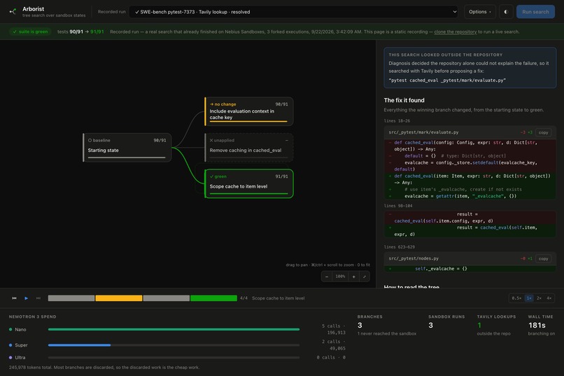Set playback speed to 4×
The image size is (564, 376).
549,298
